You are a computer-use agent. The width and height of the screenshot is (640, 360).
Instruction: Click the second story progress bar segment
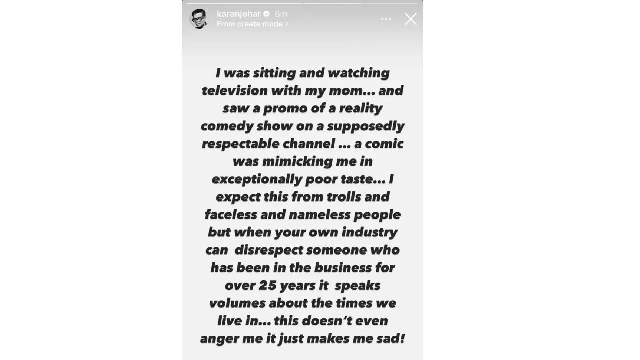pos(360,3)
